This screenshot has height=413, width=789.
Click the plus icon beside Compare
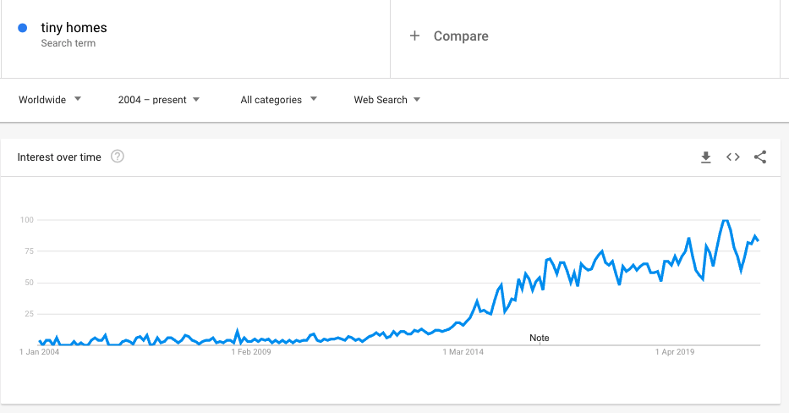(414, 36)
